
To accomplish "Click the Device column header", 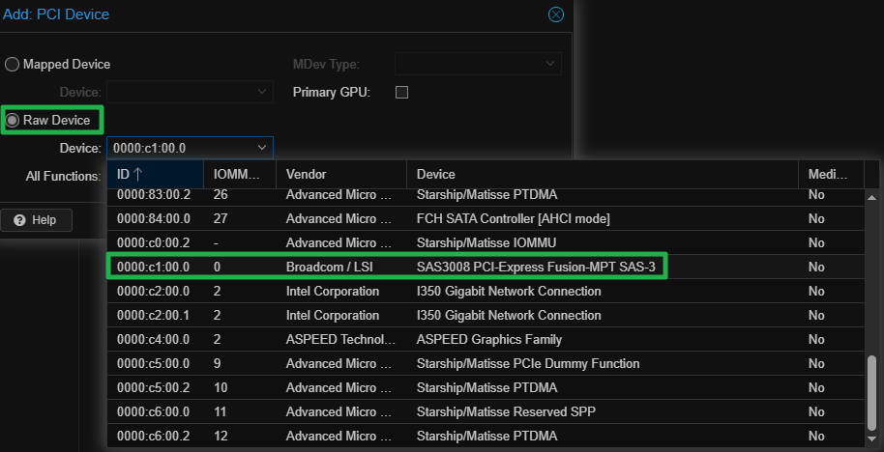I will coord(600,175).
